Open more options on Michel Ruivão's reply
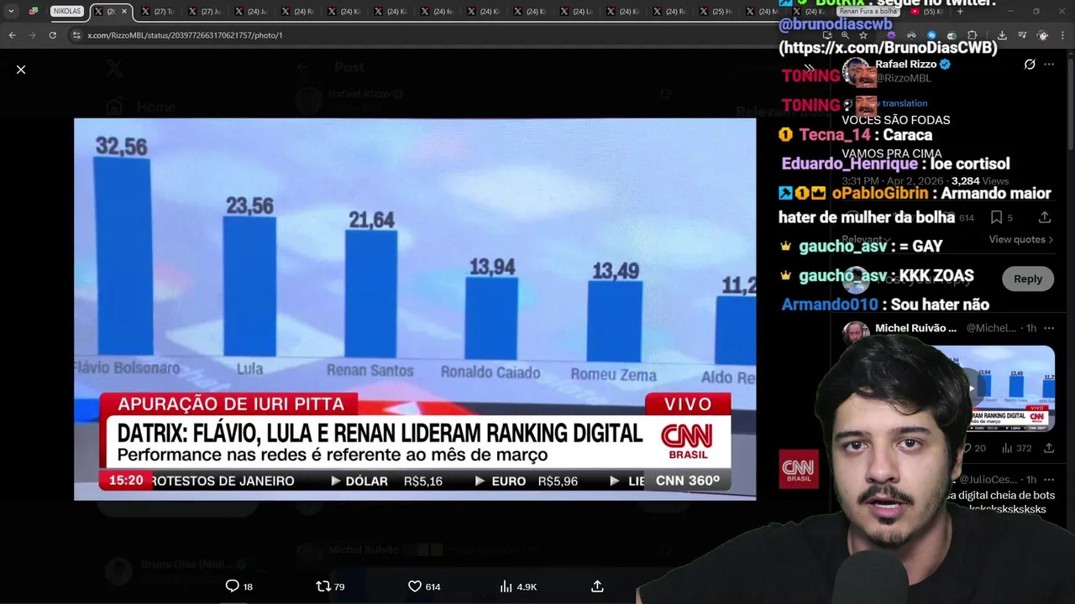This screenshot has height=604, width=1075. pos(1049,328)
